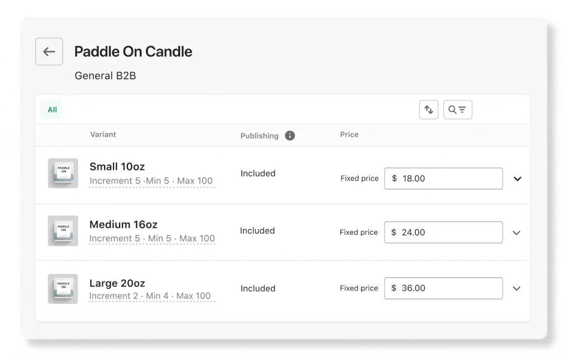Click the search and filter icon
The height and width of the screenshot is (356, 567).
click(457, 109)
